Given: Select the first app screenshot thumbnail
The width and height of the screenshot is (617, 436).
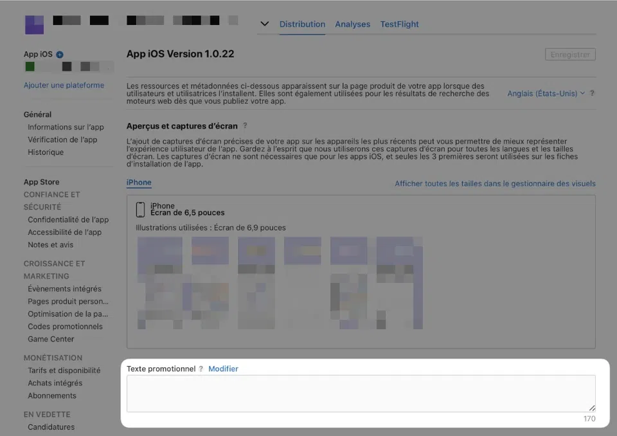Looking at the screenshot, I should click(x=160, y=283).
